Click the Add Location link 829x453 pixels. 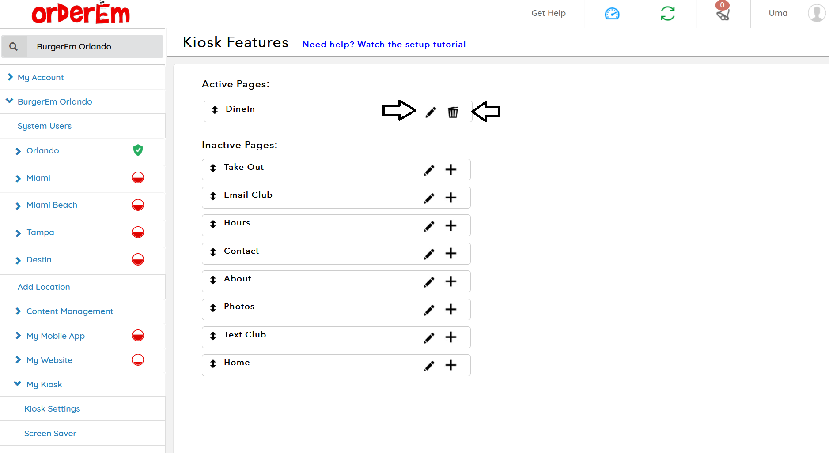coord(44,287)
